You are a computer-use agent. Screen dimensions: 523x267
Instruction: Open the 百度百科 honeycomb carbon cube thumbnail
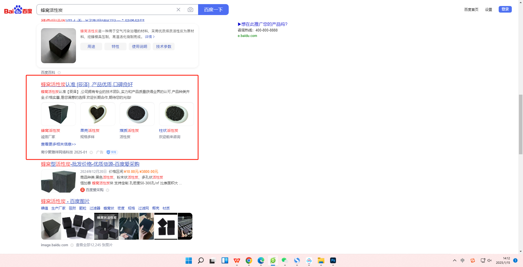(x=58, y=46)
